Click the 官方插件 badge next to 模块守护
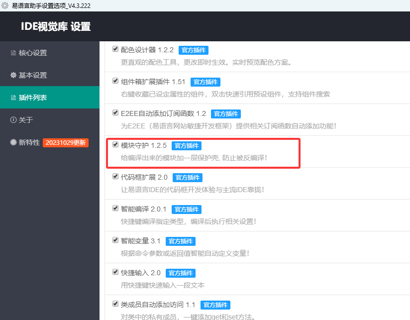Image resolution: width=410 pixels, height=320 pixels. click(x=187, y=145)
